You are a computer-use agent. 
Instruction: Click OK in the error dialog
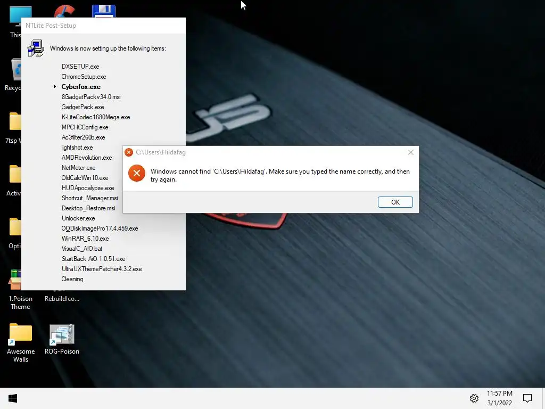pyautogui.click(x=395, y=202)
